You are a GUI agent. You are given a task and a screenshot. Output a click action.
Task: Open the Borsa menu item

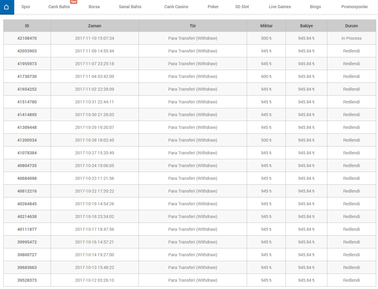(94, 7)
